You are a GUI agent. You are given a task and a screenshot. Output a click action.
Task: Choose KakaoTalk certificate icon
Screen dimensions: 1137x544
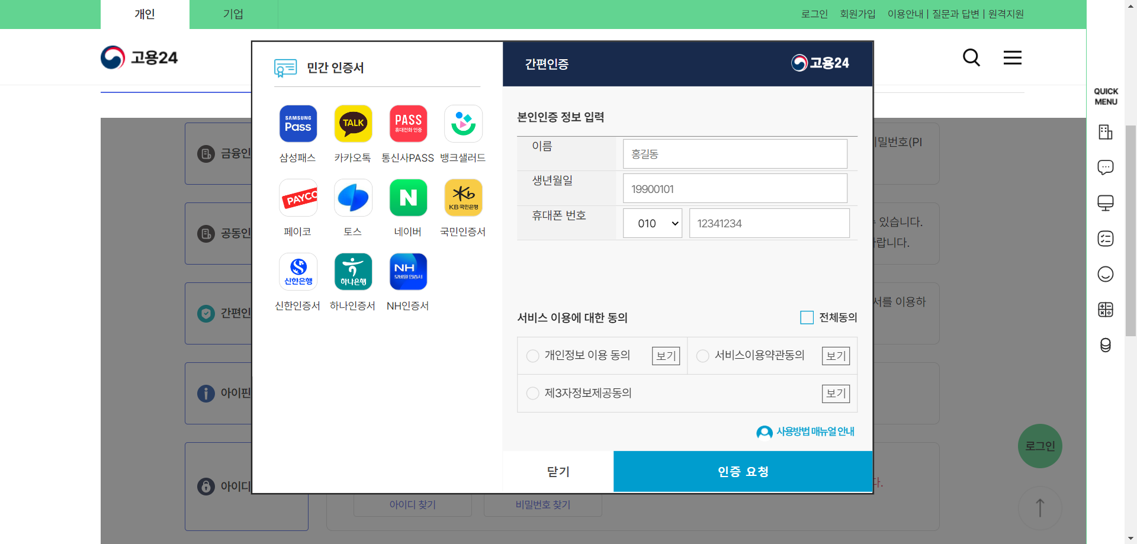click(353, 124)
